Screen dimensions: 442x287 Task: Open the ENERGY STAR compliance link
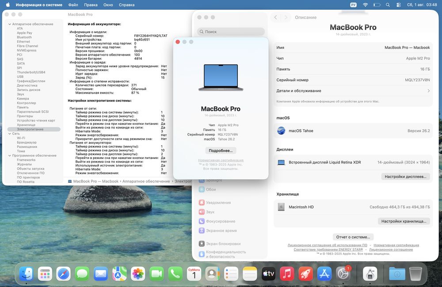pyautogui.click(x=328, y=249)
